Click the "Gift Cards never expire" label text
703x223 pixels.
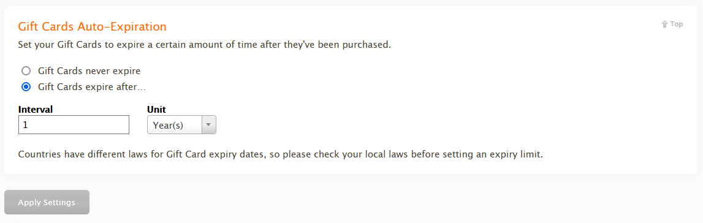89,70
